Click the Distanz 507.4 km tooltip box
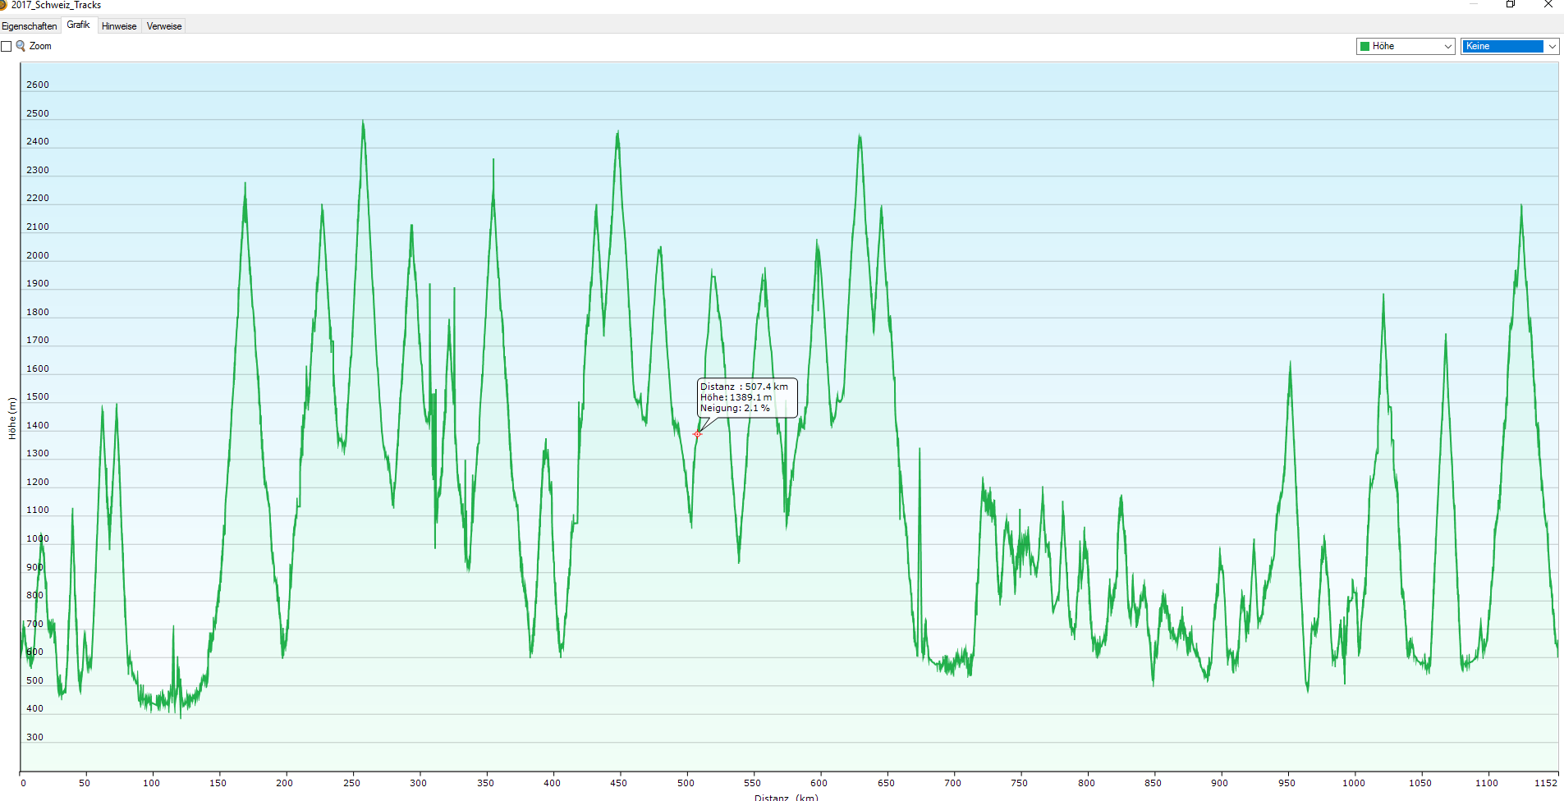Screen dimensions: 1564x801 pos(746,397)
